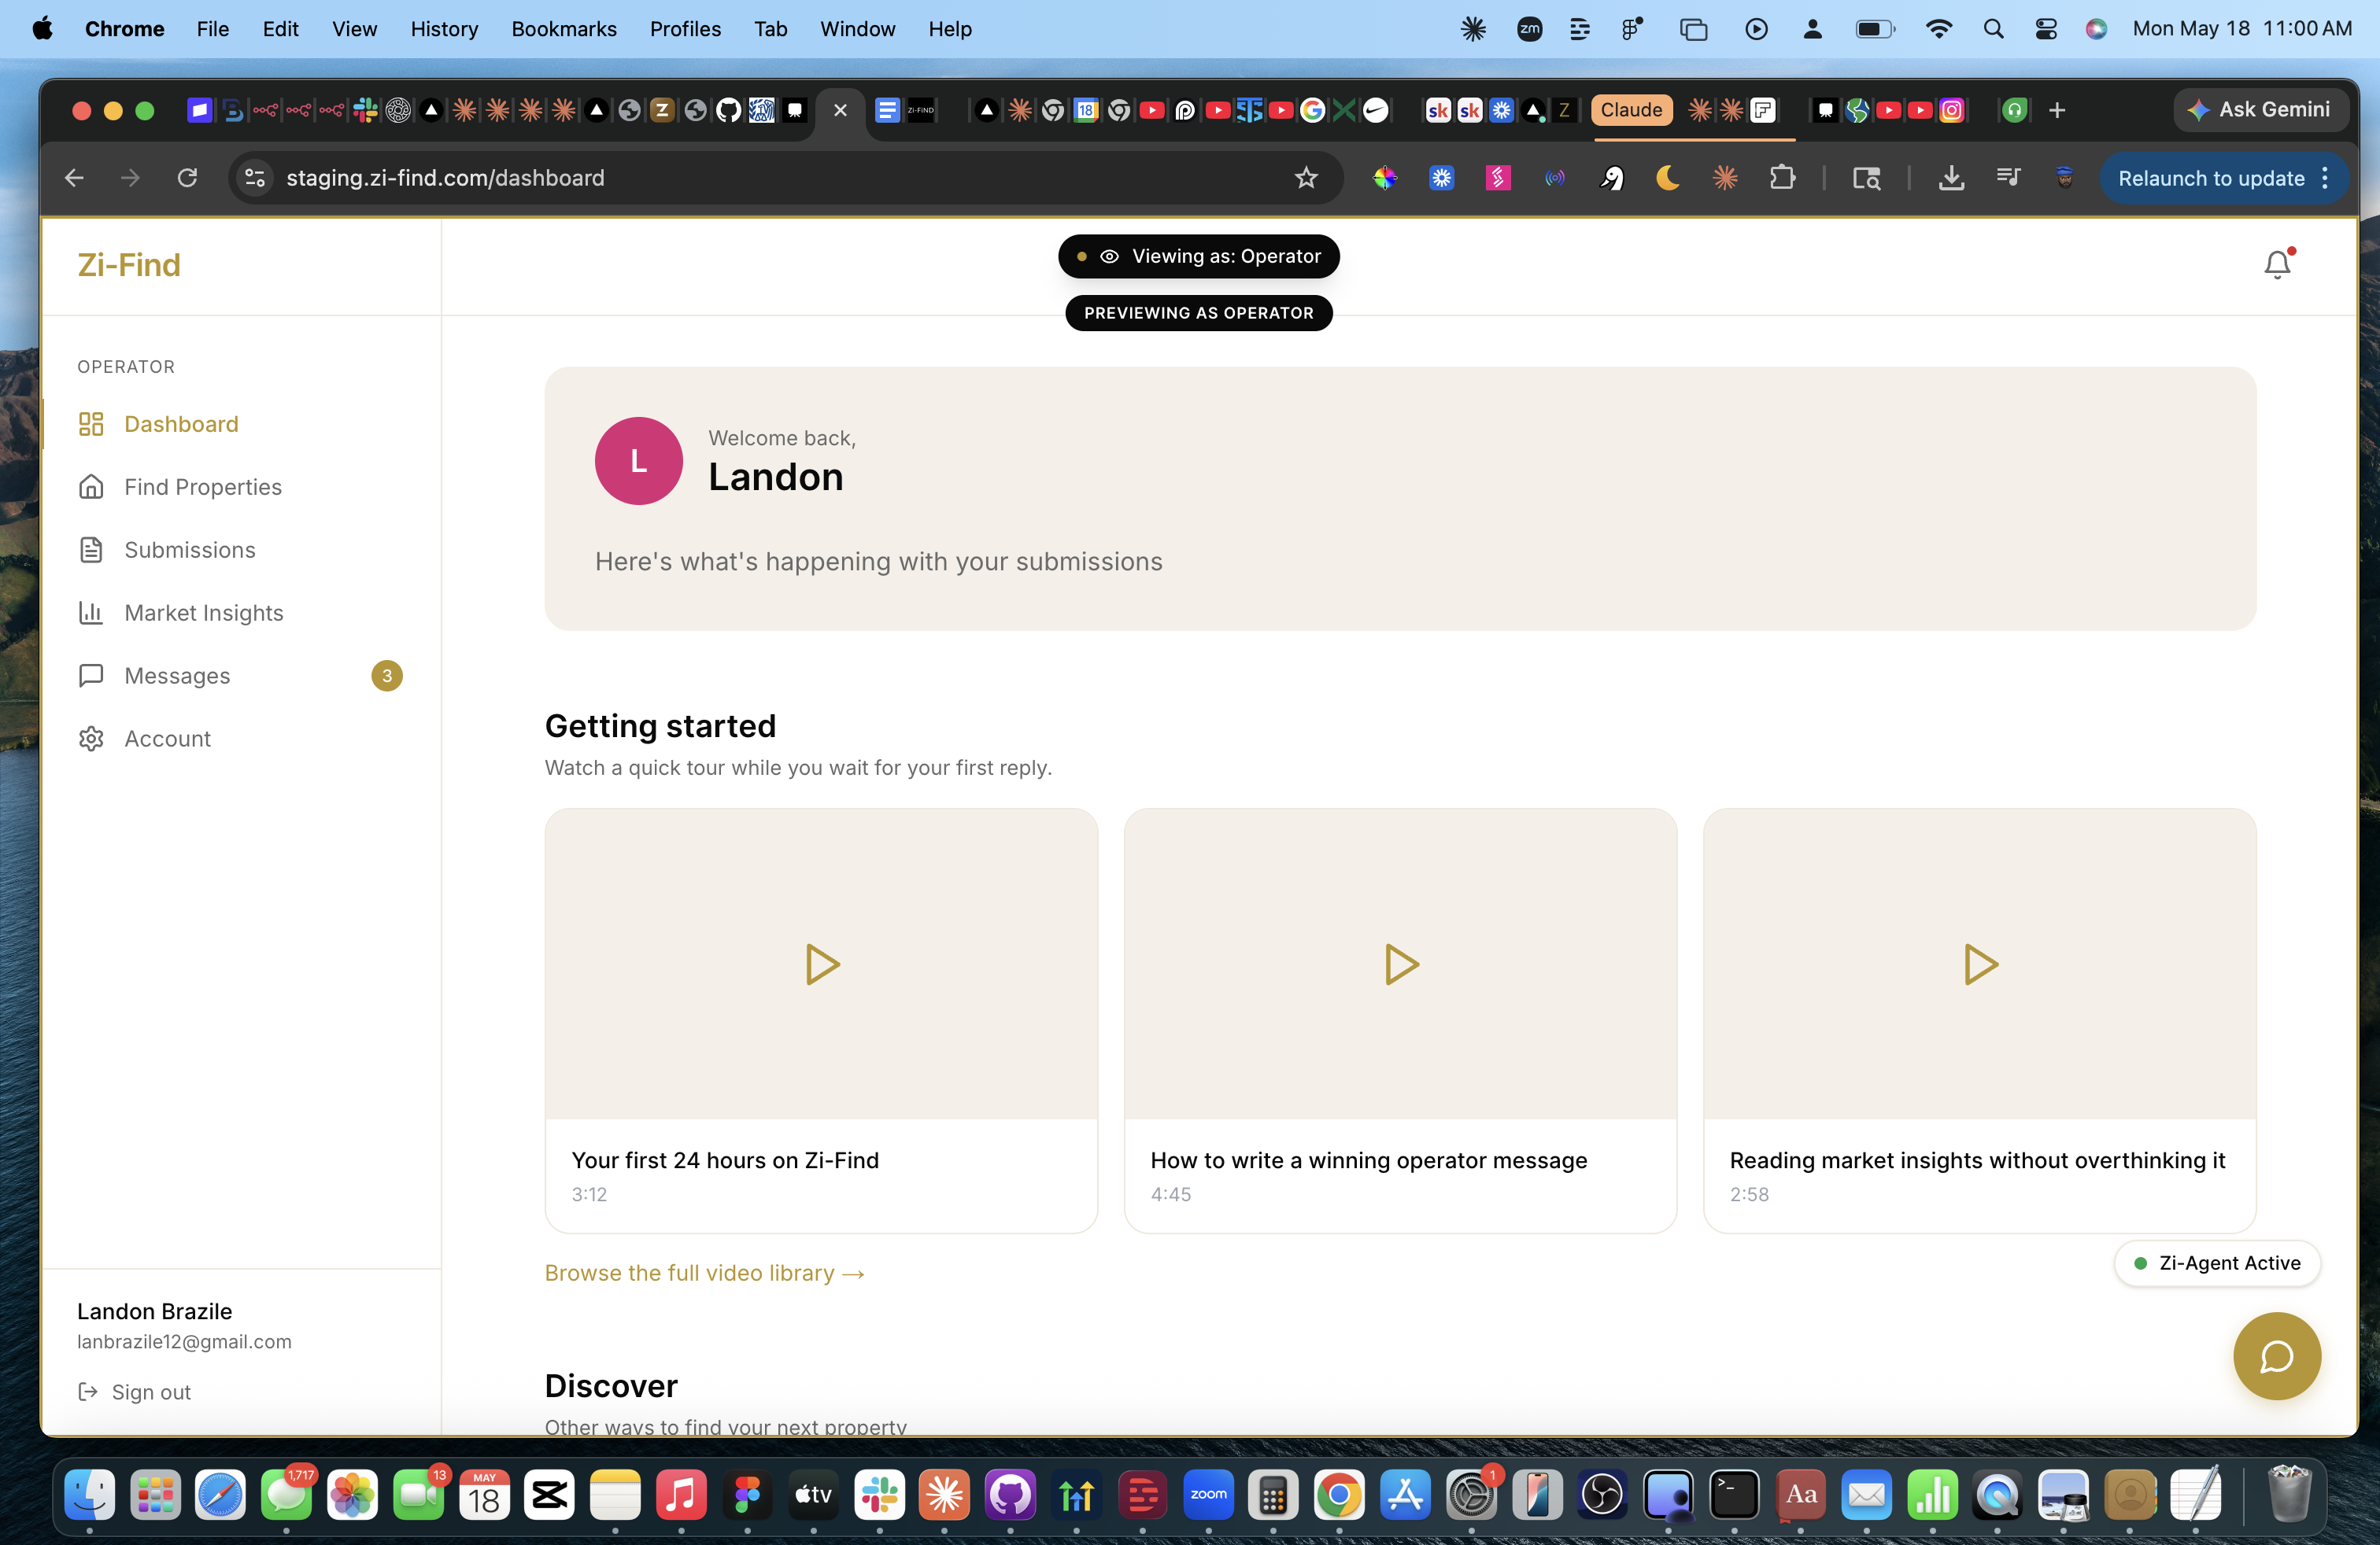Click the crescent moon extension icon
Screen dimensions: 2380x1545
pos(1668,178)
